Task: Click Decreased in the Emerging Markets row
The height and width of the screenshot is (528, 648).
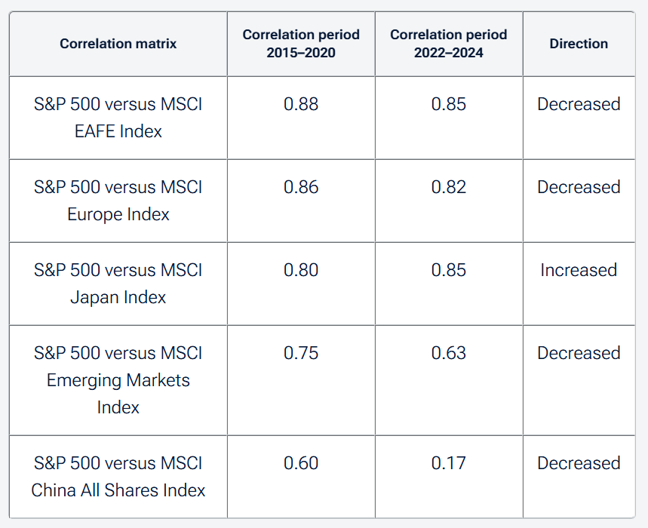Action: (x=579, y=353)
